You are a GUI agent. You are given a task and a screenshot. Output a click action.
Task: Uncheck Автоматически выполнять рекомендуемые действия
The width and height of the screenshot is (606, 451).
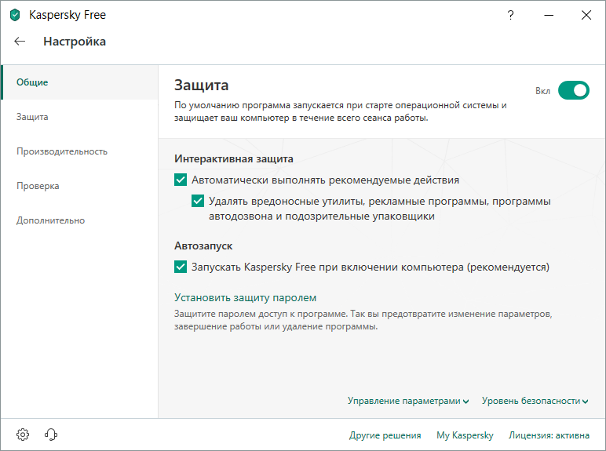click(x=181, y=180)
